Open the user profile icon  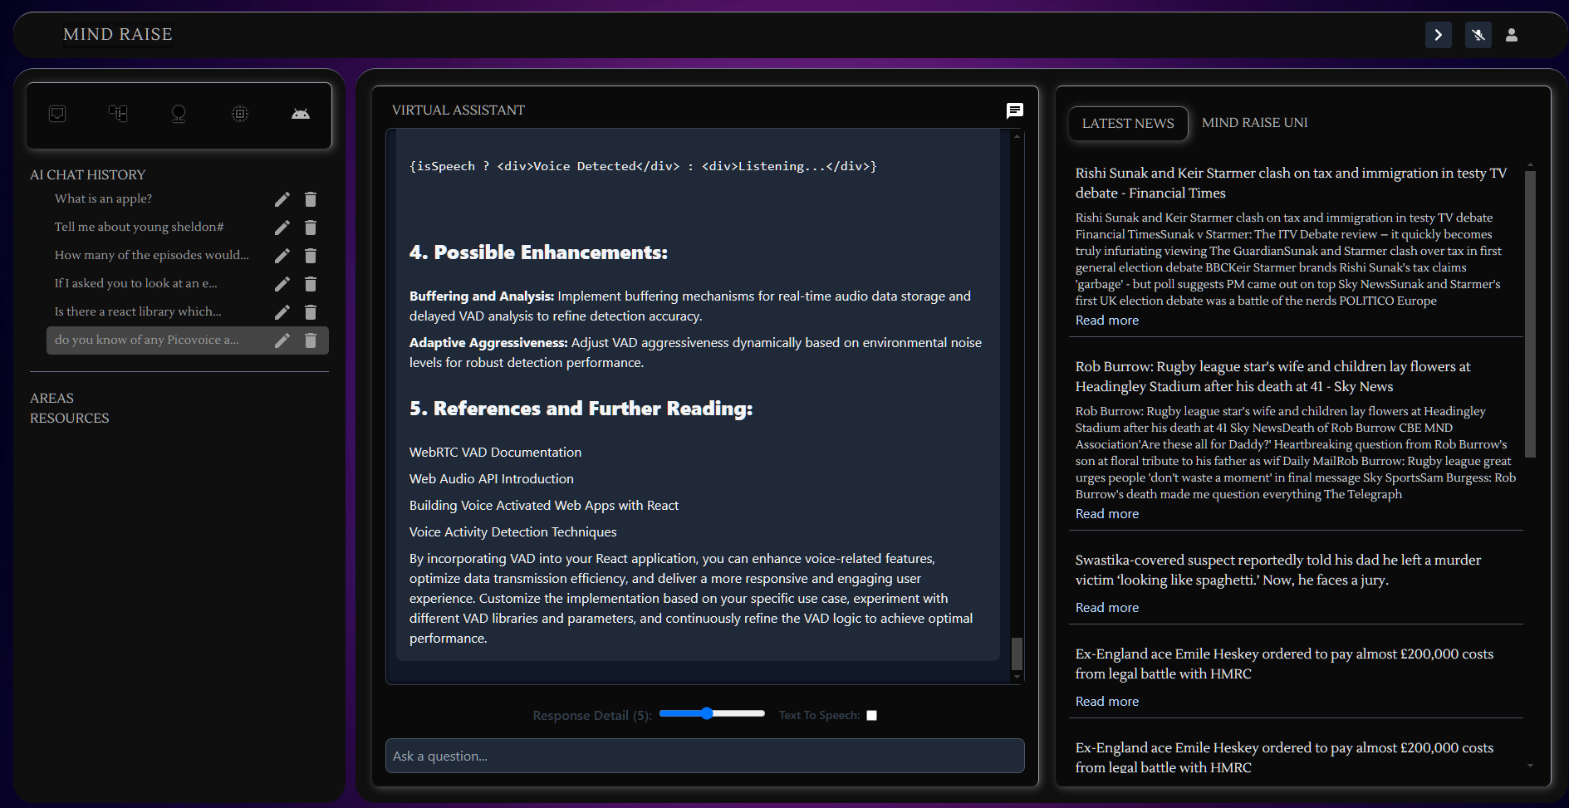(1512, 35)
